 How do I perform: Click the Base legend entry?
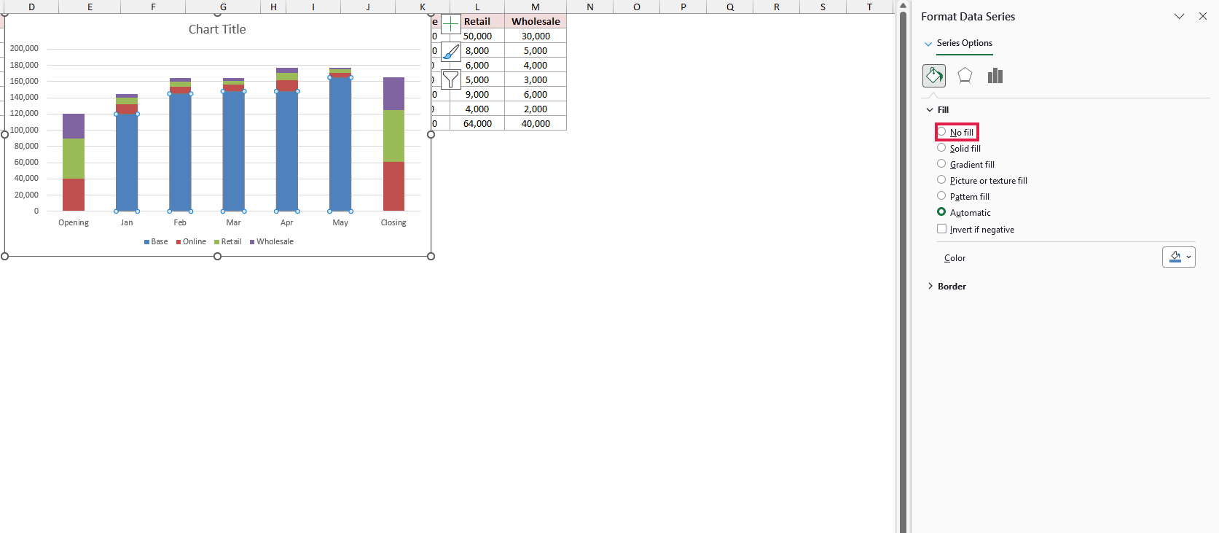coord(156,241)
